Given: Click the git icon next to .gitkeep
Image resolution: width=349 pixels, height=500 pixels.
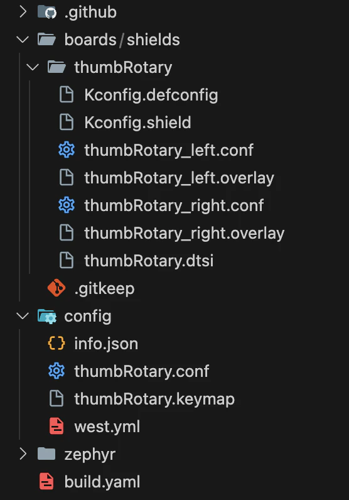Looking at the screenshot, I should [x=56, y=288].
